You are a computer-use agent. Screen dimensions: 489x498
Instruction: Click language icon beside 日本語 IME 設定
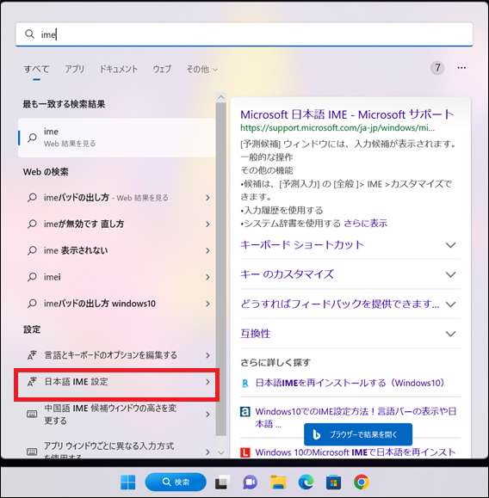click(x=32, y=382)
